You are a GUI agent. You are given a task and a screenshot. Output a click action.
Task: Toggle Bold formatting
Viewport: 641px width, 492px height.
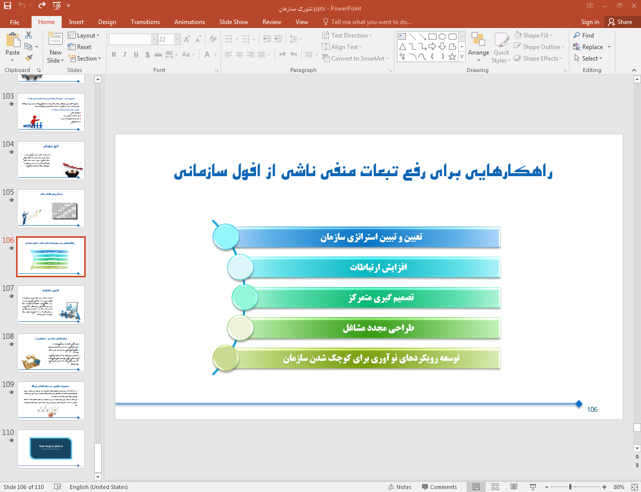click(114, 55)
